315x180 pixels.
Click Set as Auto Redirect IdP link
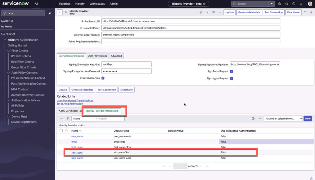[70, 104]
